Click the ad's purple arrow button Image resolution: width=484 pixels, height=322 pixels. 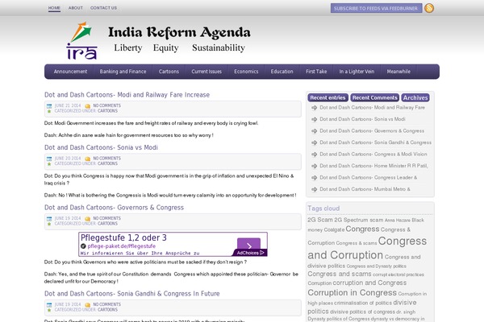click(248, 245)
